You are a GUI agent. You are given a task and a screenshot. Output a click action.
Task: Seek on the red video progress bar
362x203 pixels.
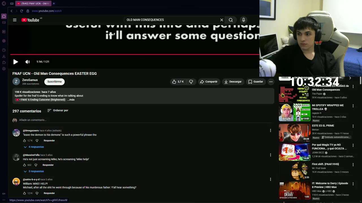pyautogui.click(x=135, y=54)
